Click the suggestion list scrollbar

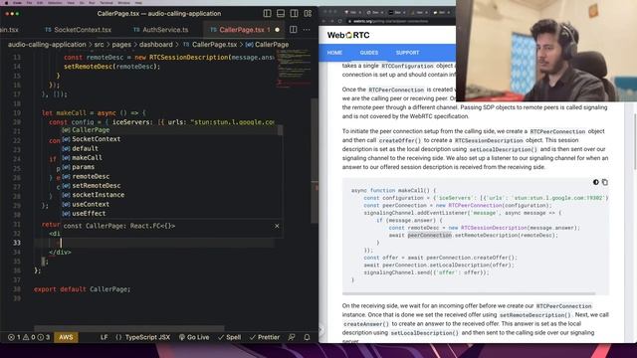[281, 130]
